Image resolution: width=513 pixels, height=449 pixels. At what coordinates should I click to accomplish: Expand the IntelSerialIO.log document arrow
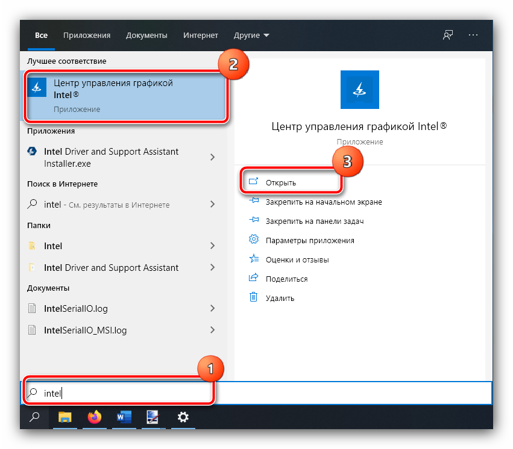[212, 308]
